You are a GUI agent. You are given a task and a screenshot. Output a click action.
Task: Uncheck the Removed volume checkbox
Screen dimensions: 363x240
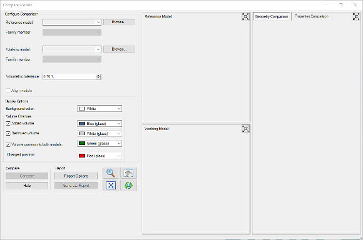8,133
